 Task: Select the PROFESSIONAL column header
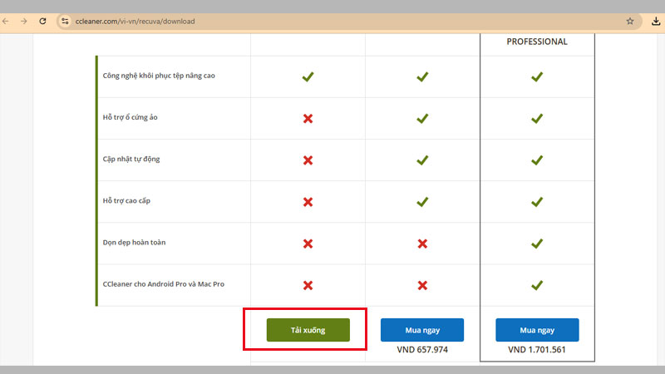coord(537,42)
